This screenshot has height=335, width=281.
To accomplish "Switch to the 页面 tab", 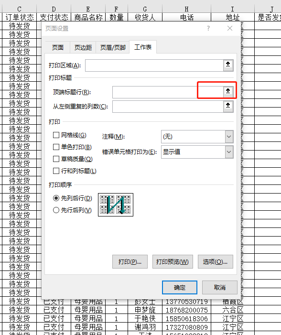I will click(x=58, y=47).
